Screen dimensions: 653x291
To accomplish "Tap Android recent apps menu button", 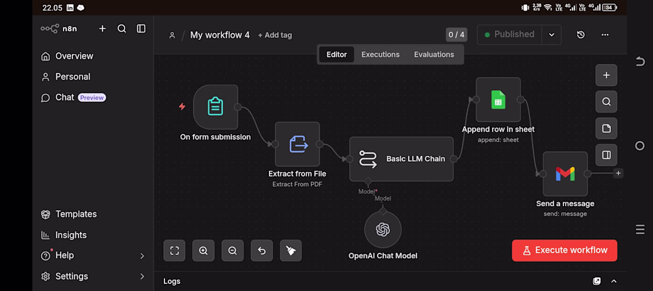I will point(640,229).
